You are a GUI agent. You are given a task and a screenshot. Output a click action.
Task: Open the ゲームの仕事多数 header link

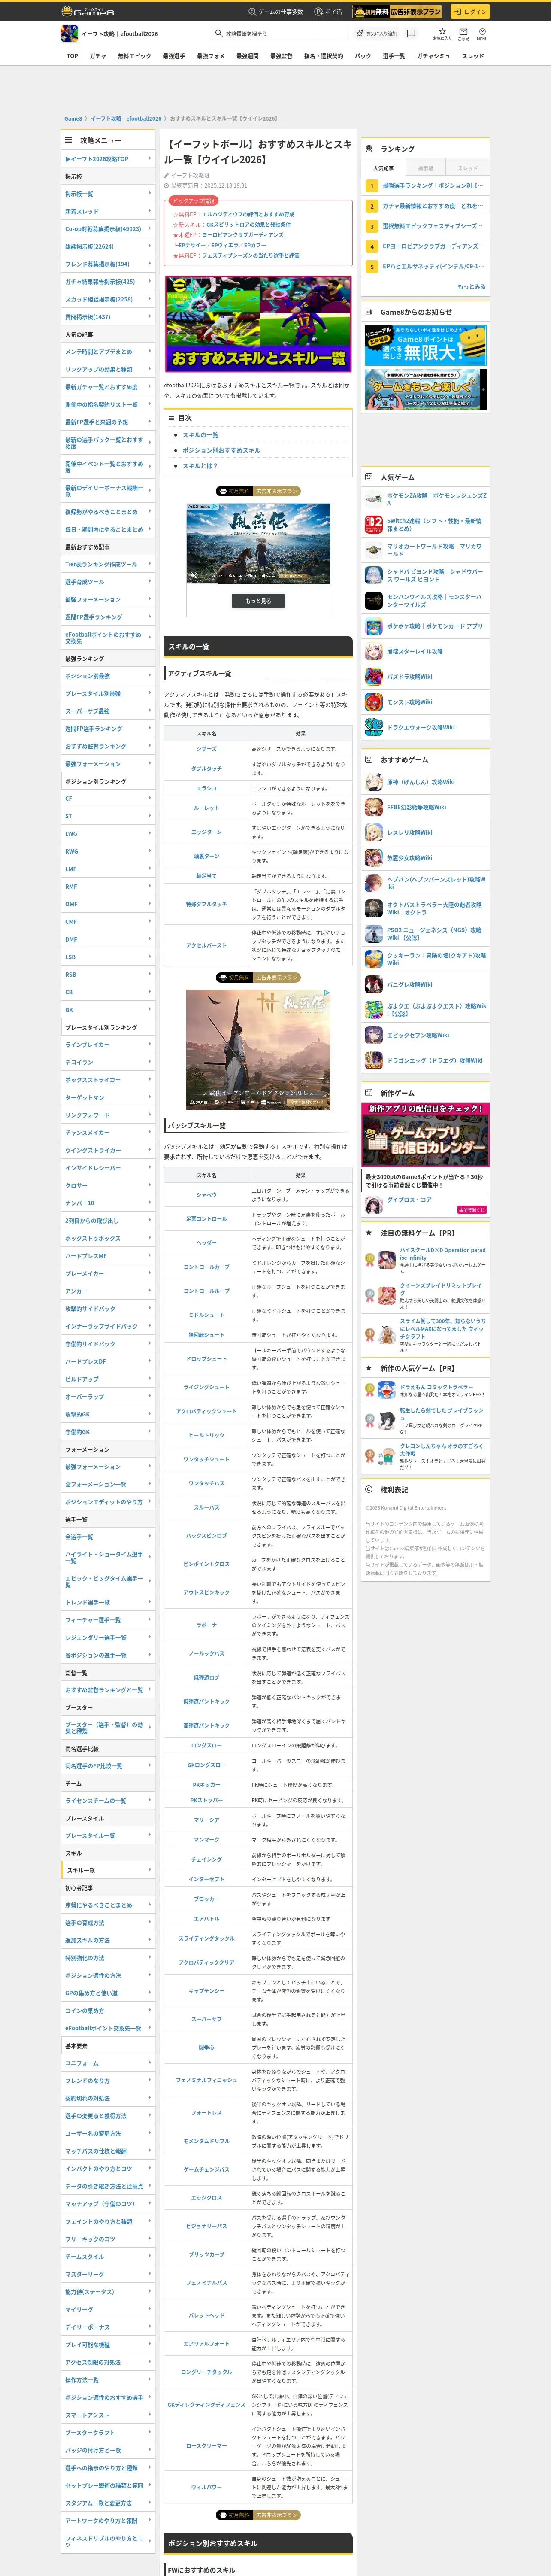click(275, 12)
